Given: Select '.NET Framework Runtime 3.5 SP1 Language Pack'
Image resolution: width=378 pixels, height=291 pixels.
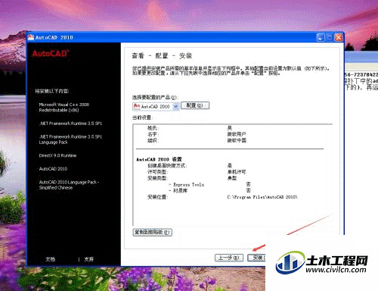Looking at the screenshot, I should pos(70,139).
